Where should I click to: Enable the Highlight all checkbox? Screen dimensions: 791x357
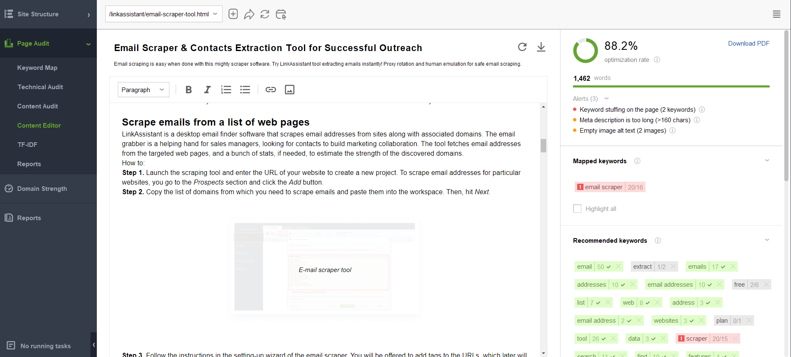[x=577, y=208]
